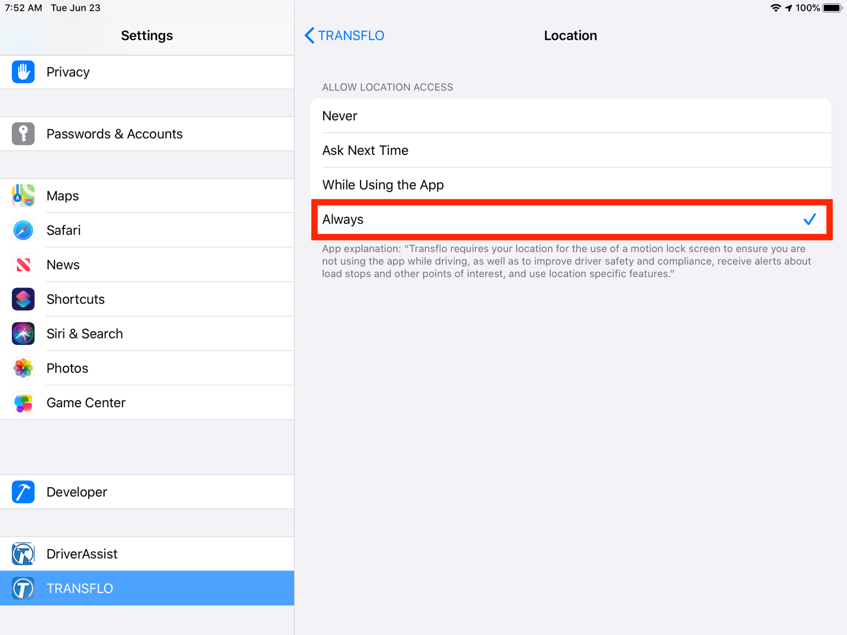Go back using the chevron arrow

click(310, 36)
